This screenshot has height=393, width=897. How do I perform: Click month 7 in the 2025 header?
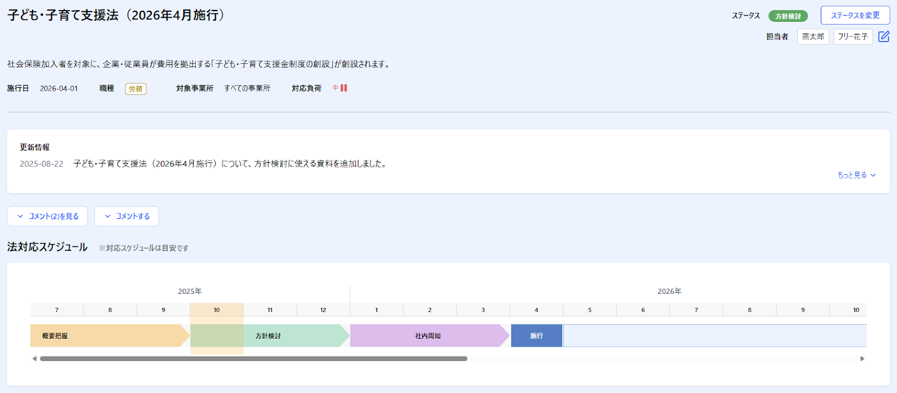point(57,310)
